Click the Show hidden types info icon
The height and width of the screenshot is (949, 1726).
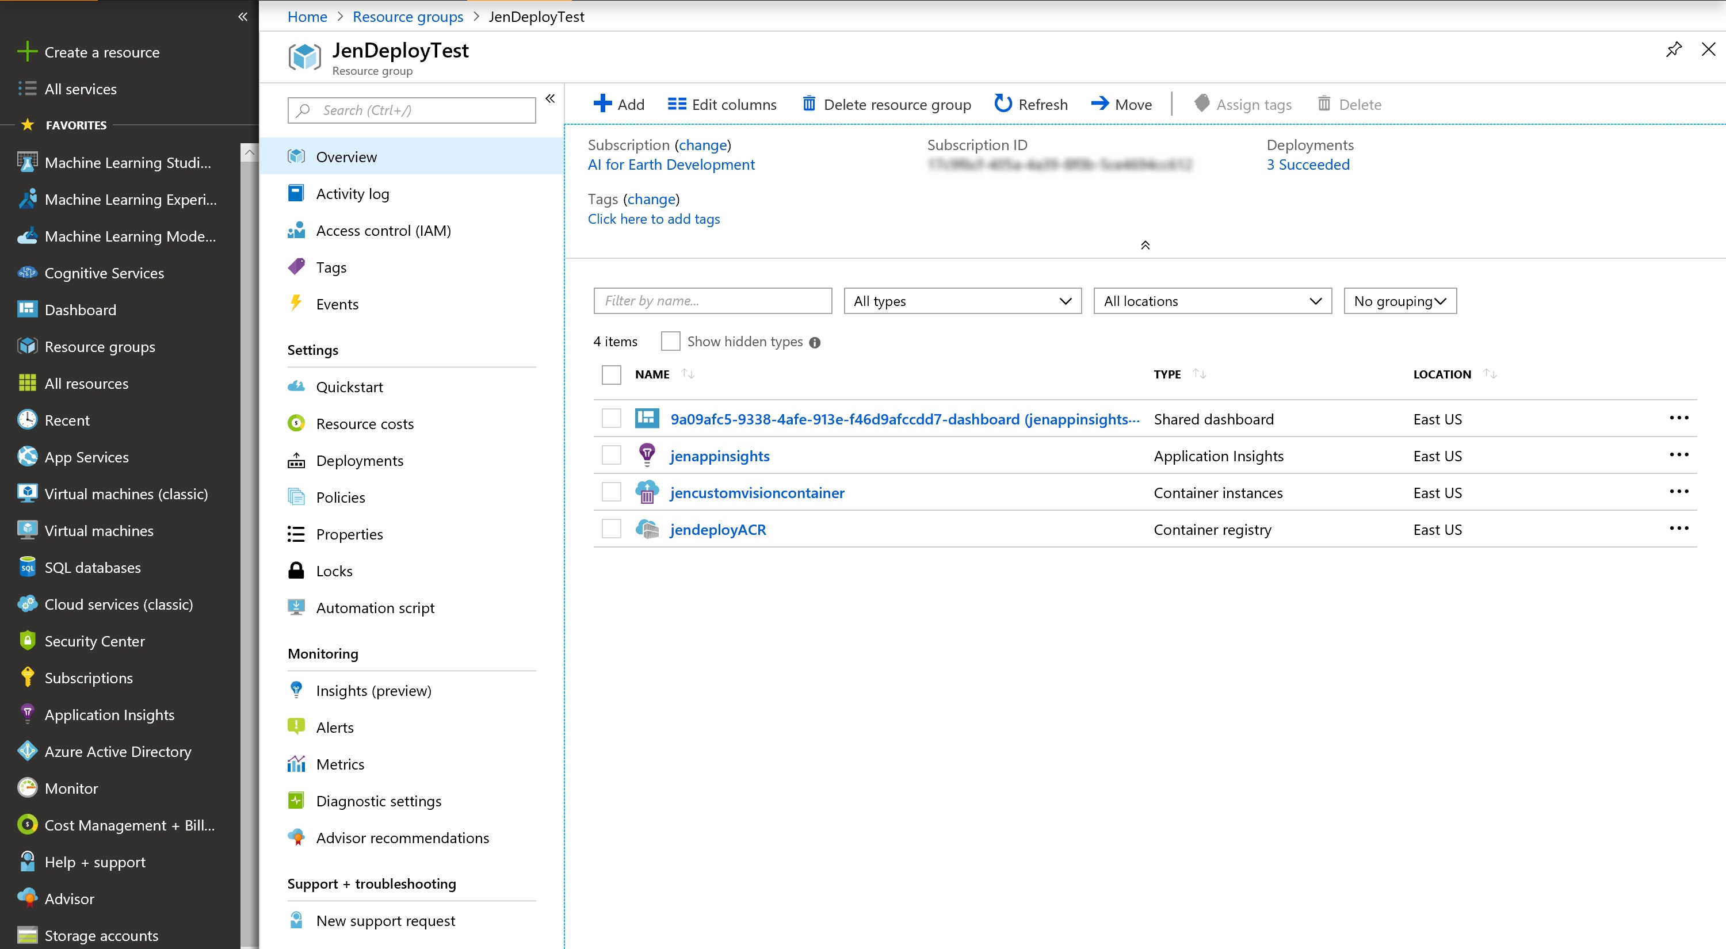(815, 342)
